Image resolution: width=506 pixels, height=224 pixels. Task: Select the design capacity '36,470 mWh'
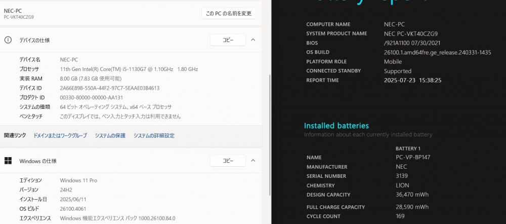click(x=412, y=195)
